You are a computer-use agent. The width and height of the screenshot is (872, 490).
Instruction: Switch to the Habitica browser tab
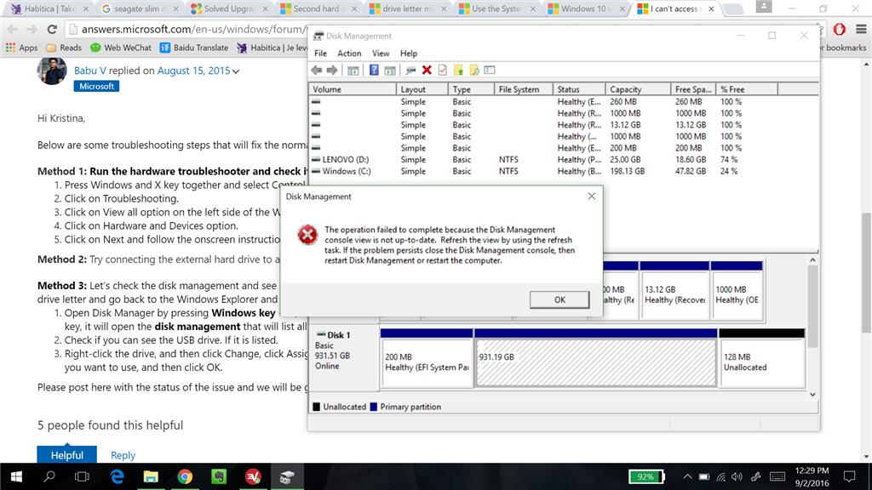tap(49, 9)
